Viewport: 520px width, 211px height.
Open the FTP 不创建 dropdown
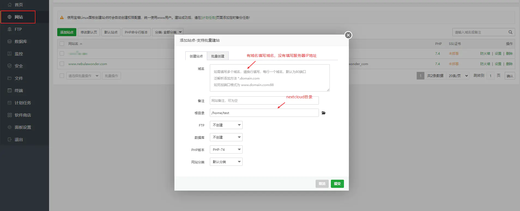(226, 125)
